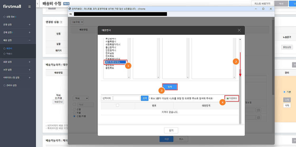Click the 선택삭제 button
This screenshot has width=296, height=147.
[107, 98]
